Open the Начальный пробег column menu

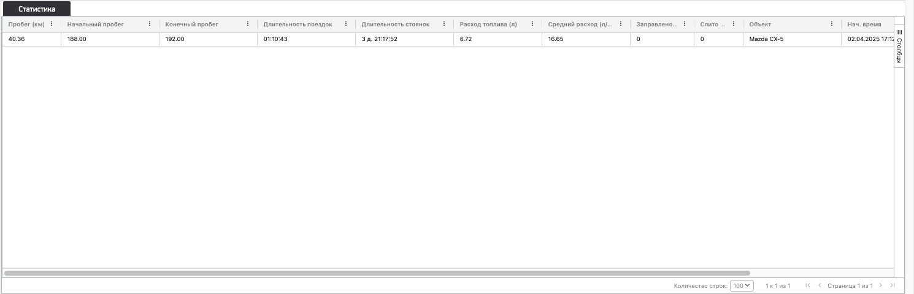(150, 24)
